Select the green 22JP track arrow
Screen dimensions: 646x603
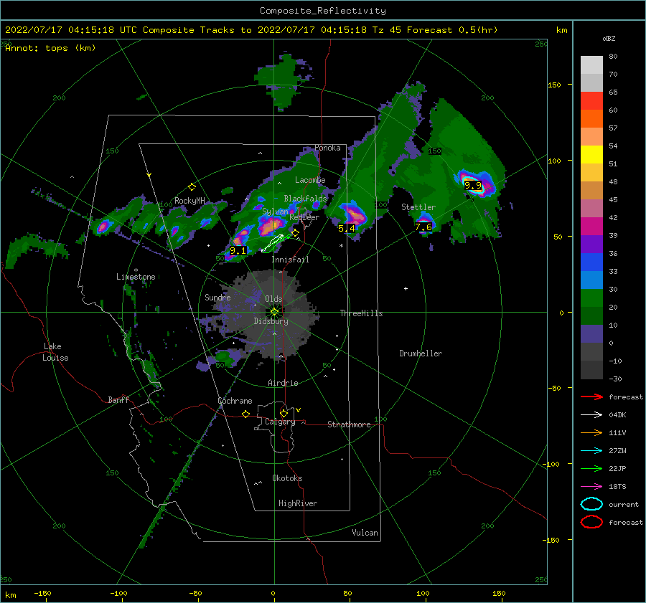click(x=591, y=468)
